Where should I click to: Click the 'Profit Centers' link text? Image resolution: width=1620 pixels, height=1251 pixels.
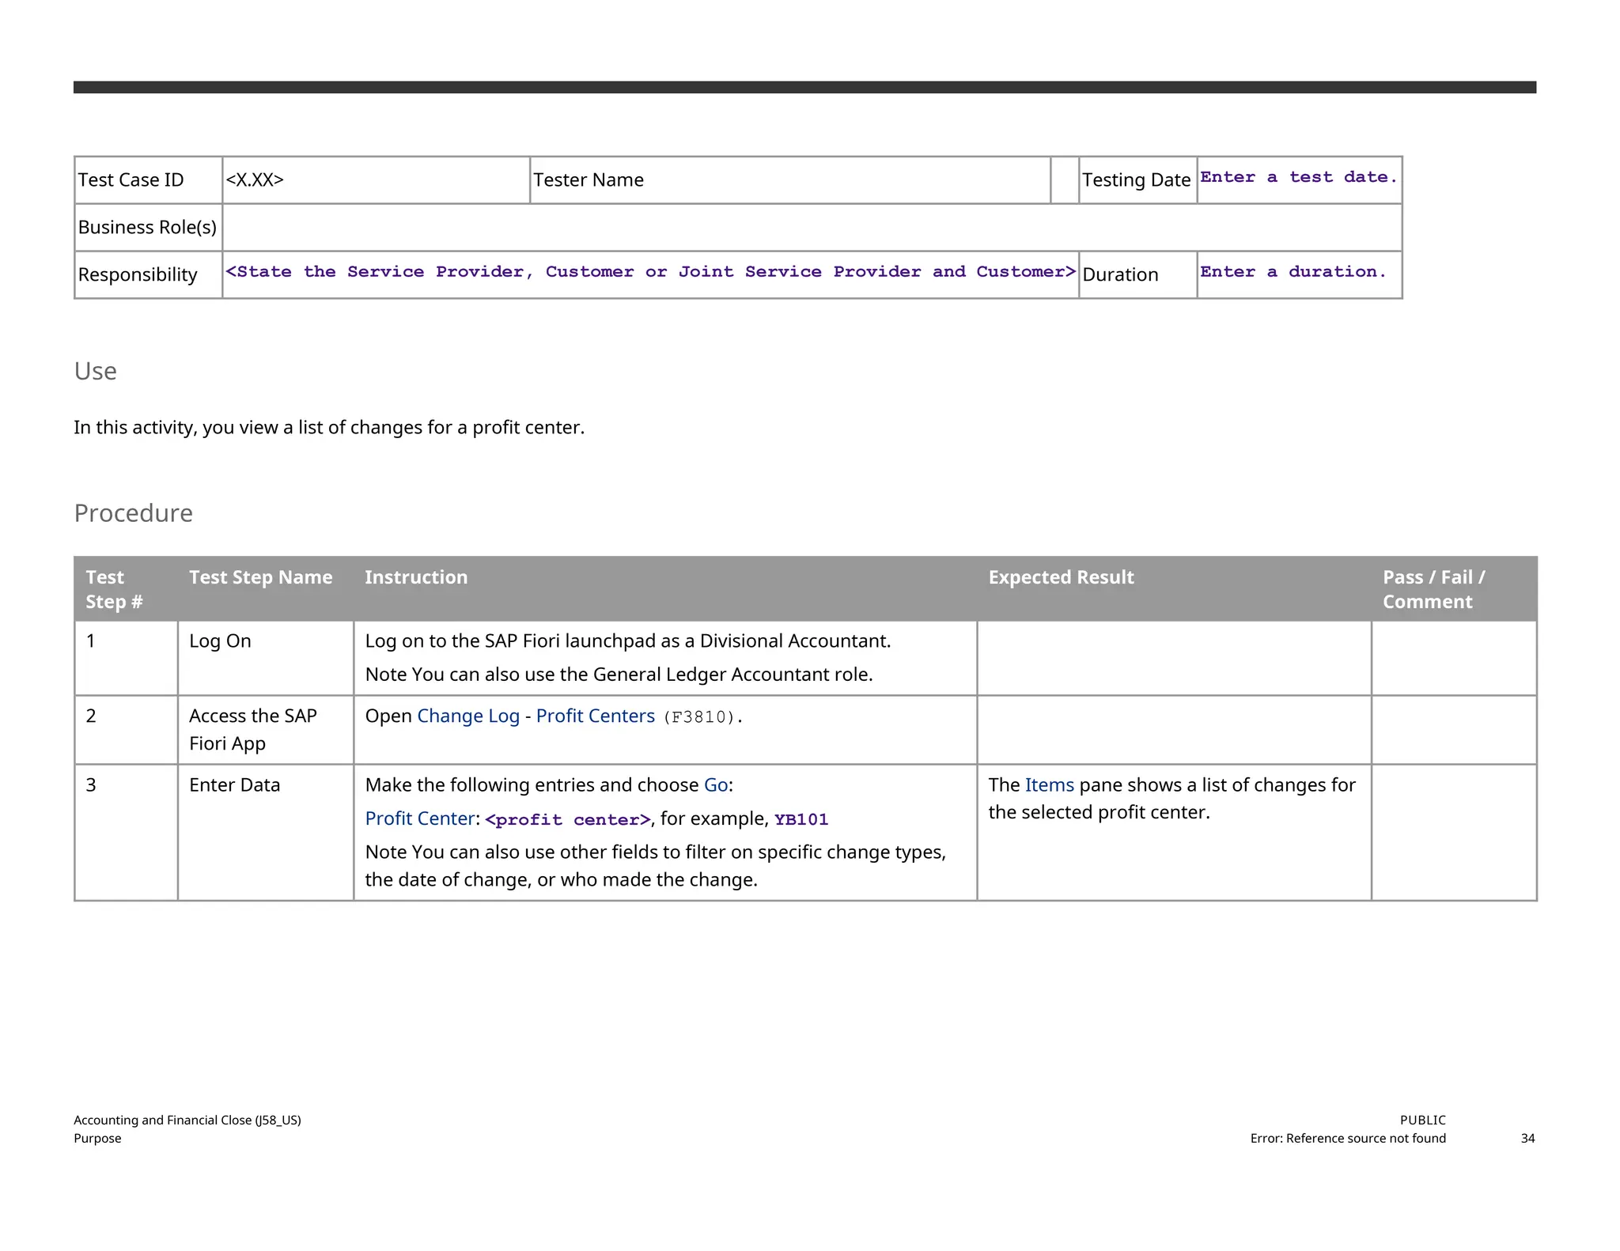(595, 716)
